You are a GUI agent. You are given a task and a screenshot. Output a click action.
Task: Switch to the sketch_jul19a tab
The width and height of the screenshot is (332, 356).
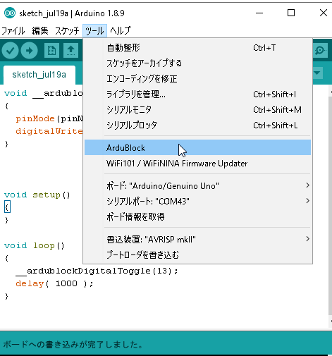pyautogui.click(x=39, y=75)
